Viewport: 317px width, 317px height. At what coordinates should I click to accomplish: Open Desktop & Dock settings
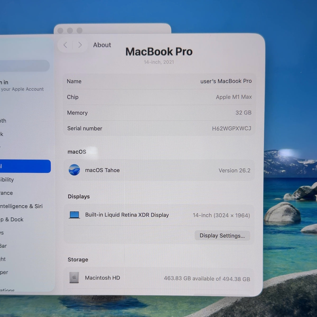12,219
